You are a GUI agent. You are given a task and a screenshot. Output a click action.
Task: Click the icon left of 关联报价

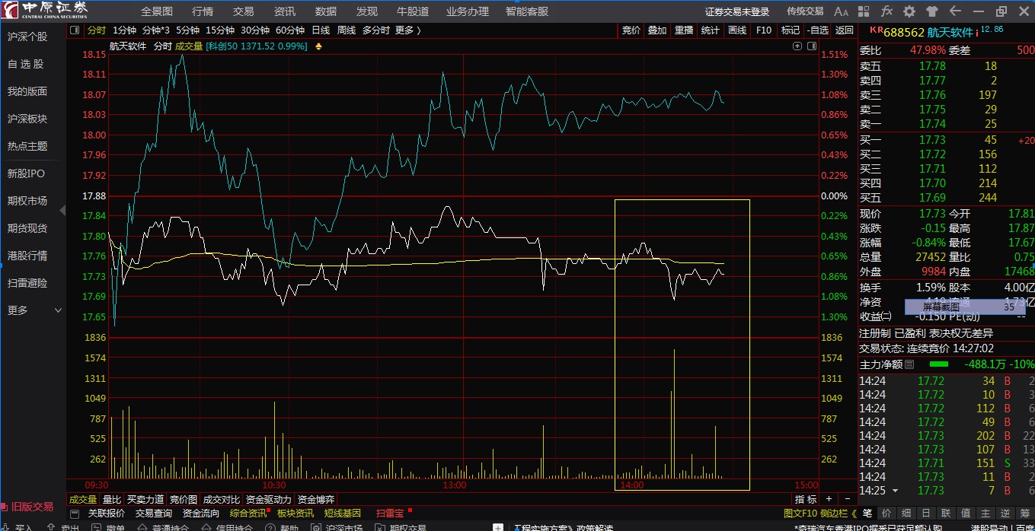tap(75, 514)
